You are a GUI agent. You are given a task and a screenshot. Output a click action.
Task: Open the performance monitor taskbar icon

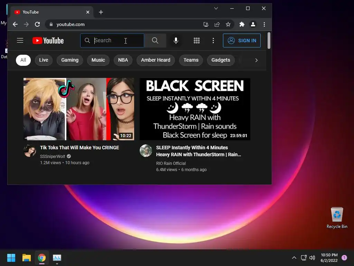pos(57,258)
